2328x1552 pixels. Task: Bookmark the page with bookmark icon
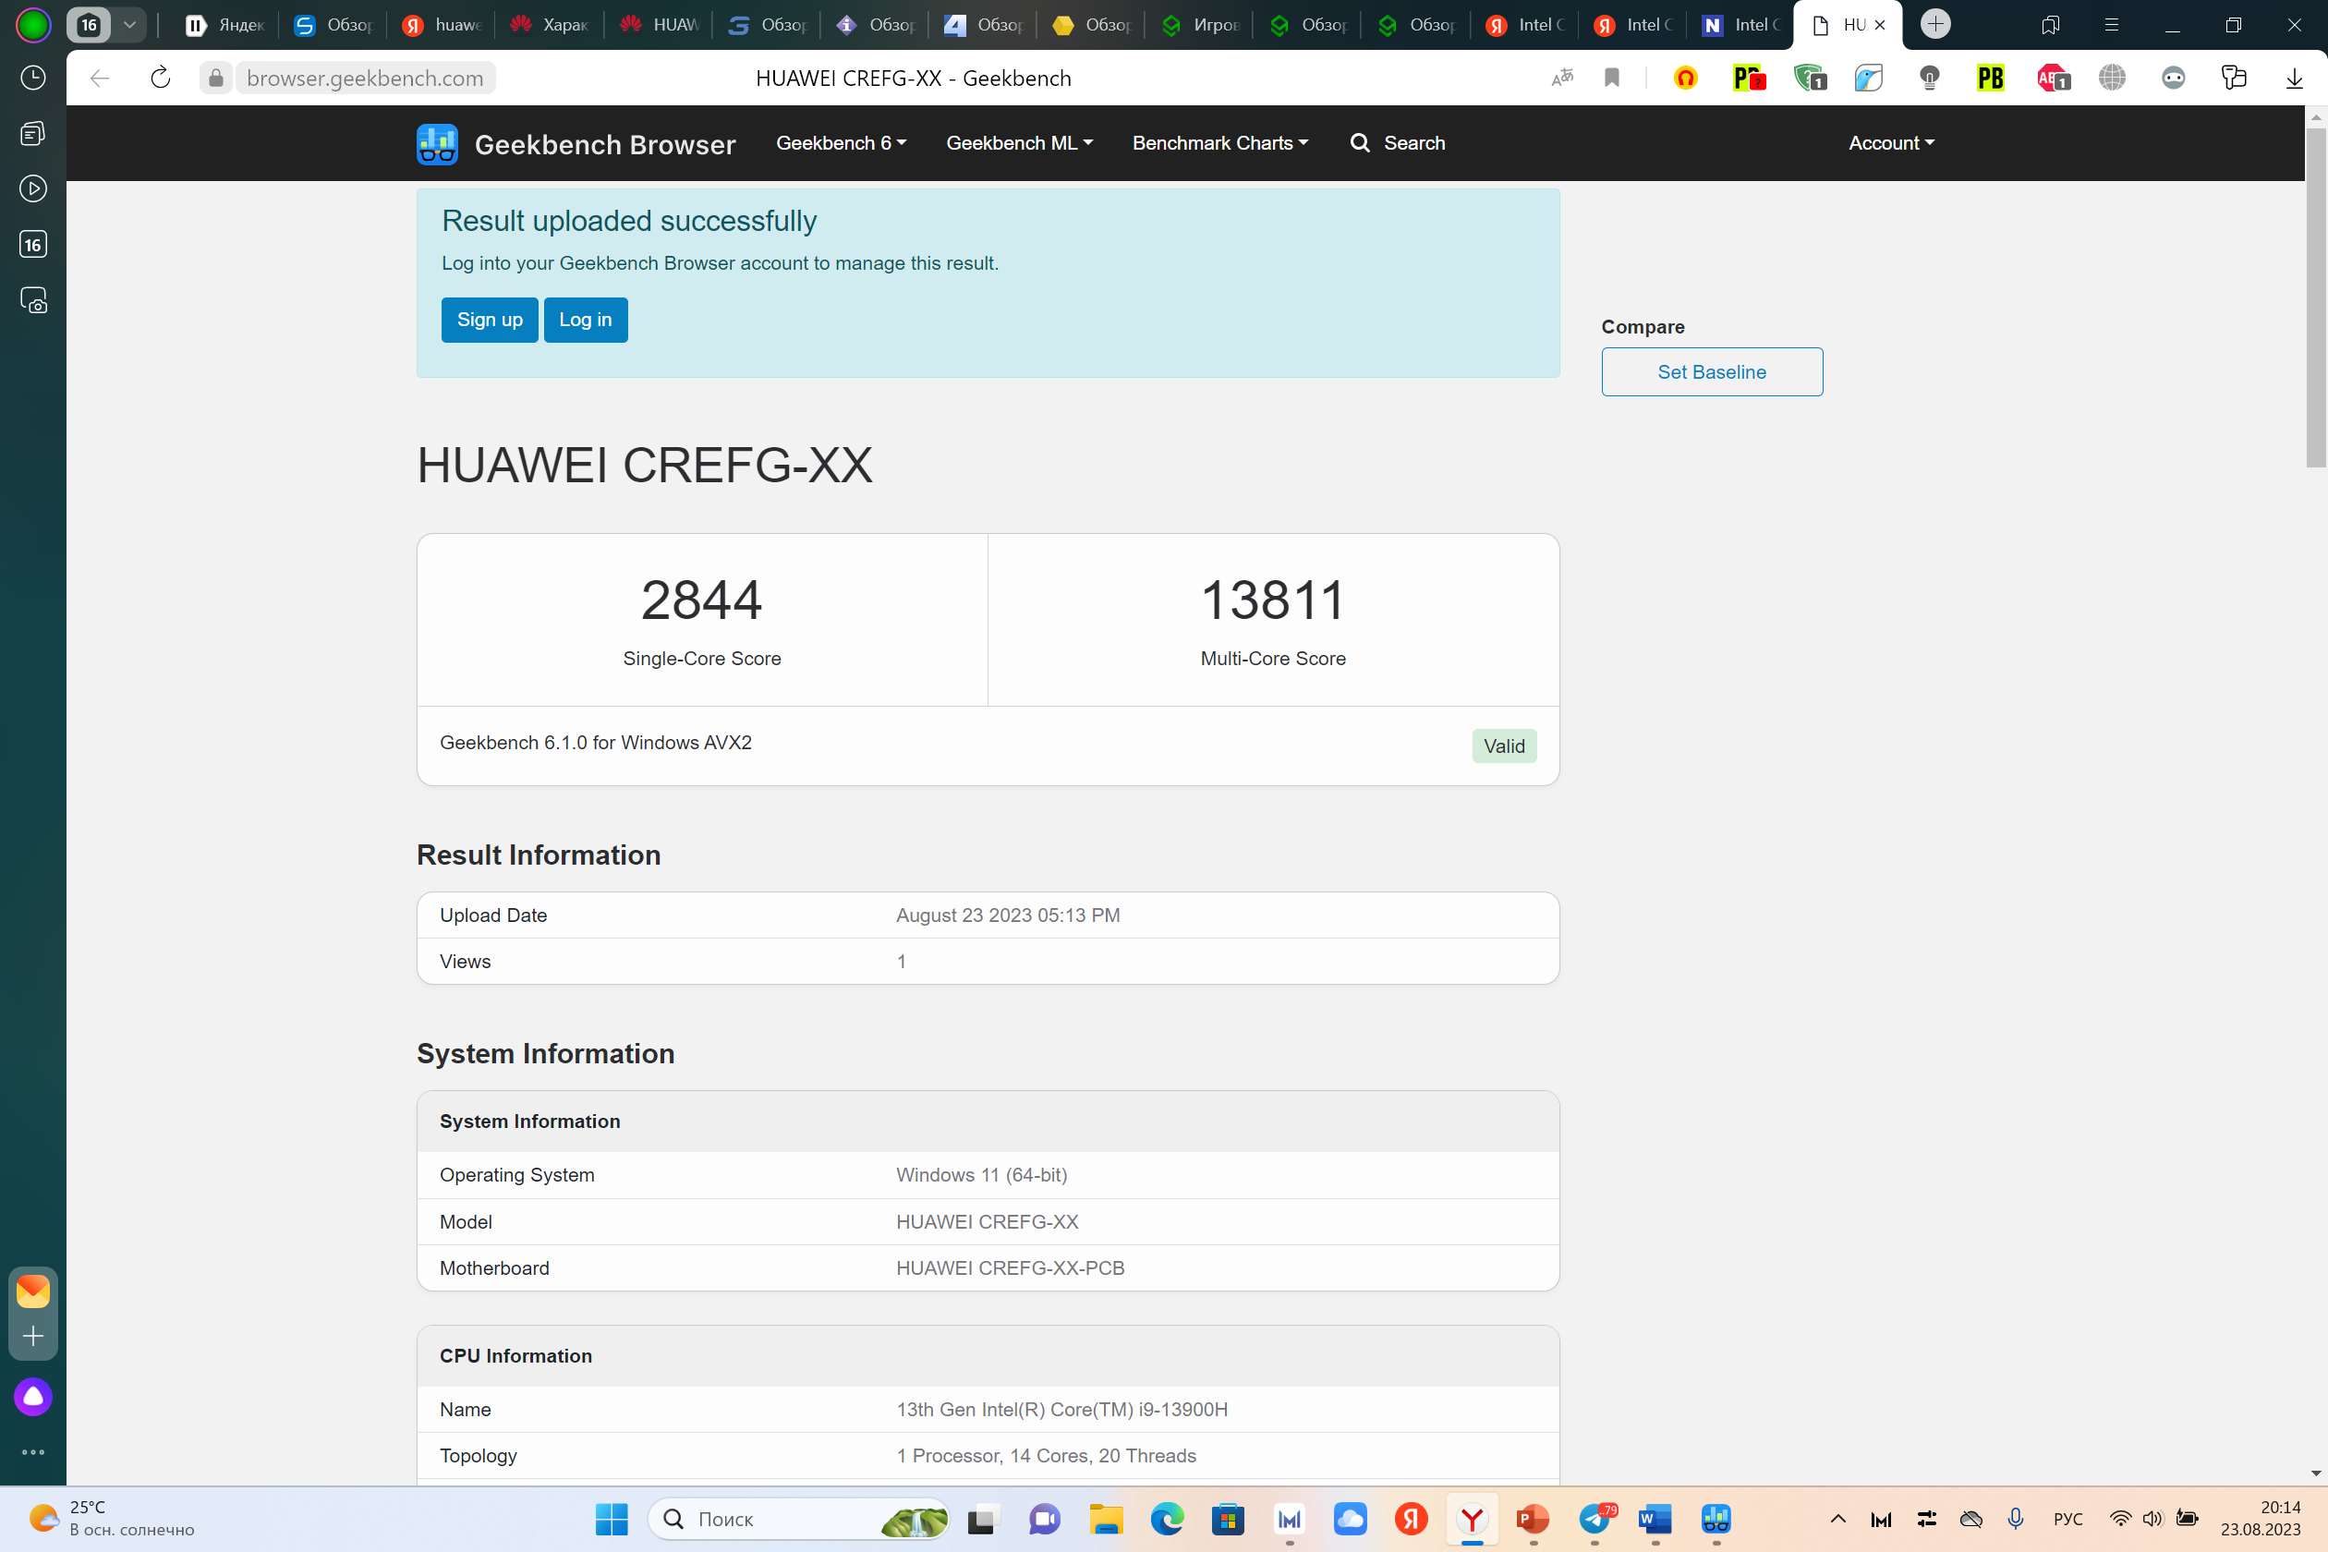[x=1611, y=79]
